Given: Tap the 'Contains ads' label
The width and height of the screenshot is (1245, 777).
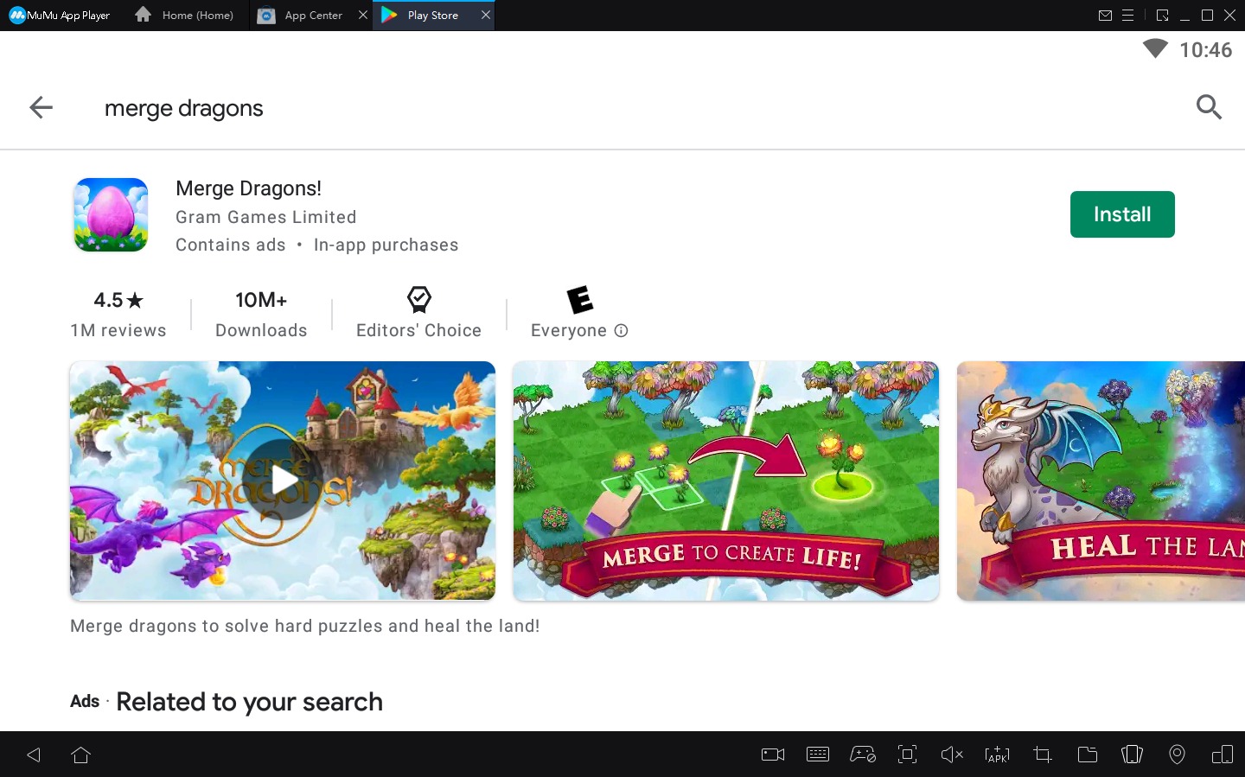Looking at the screenshot, I should [x=231, y=245].
